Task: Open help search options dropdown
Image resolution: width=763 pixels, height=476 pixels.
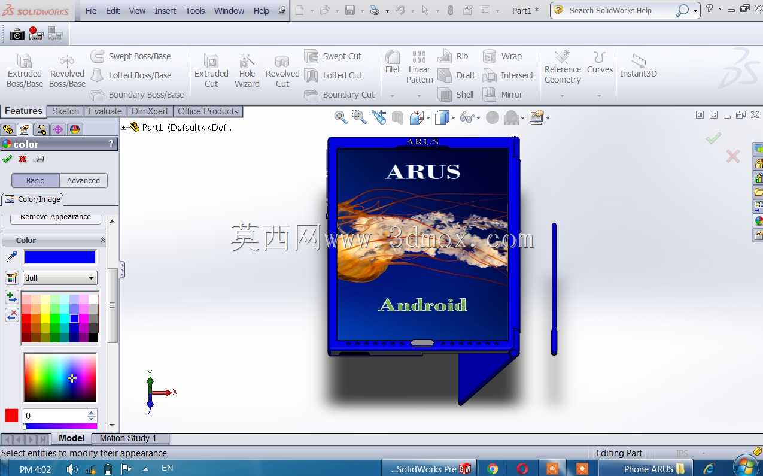Action: [x=695, y=11]
